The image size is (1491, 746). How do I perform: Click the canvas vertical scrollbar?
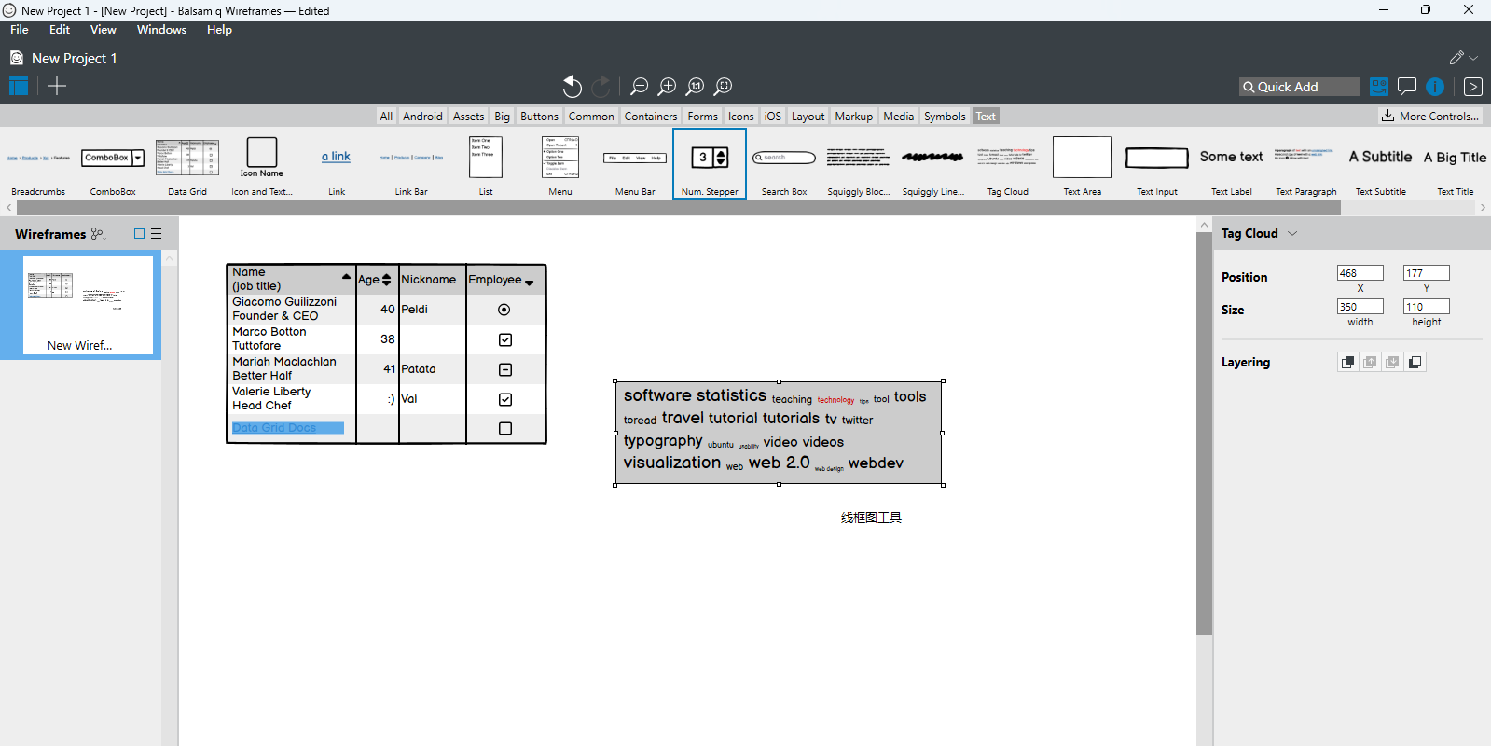pyautogui.click(x=1204, y=434)
